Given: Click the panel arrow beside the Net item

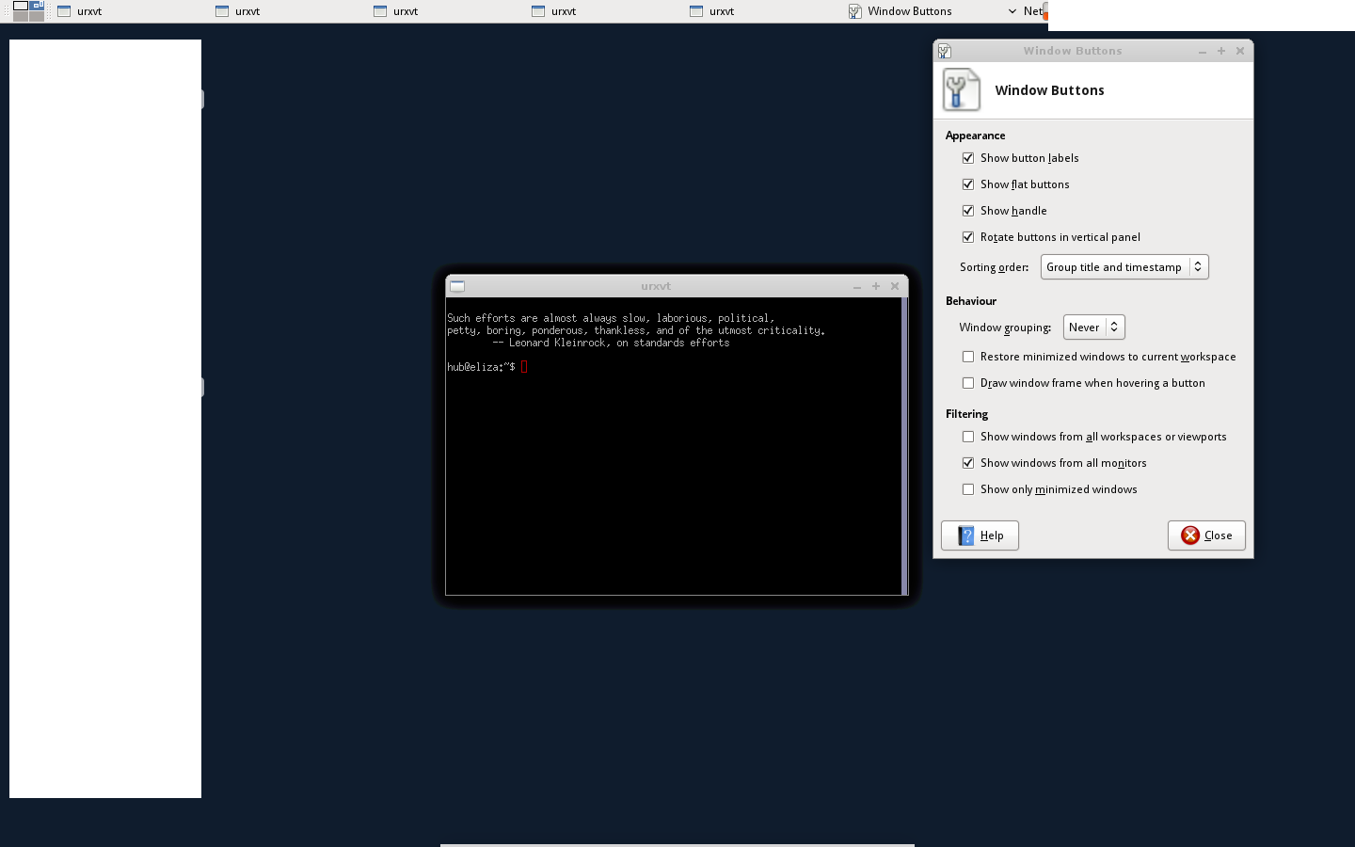Looking at the screenshot, I should pos(1012,11).
